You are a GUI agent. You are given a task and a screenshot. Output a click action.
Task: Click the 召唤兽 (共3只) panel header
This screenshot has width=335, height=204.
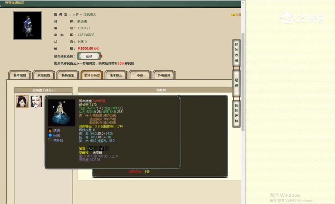tap(43, 90)
